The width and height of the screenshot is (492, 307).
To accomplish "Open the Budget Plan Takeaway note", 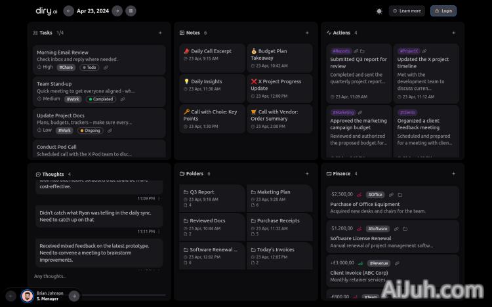I will 279,58.
